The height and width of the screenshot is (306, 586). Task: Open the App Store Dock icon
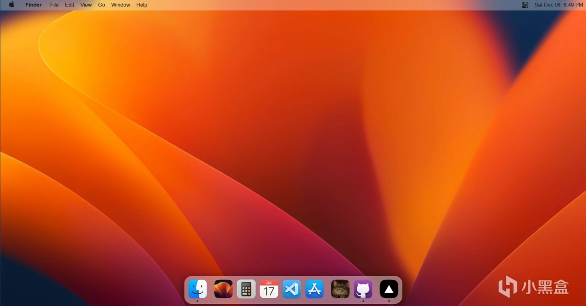(x=315, y=289)
